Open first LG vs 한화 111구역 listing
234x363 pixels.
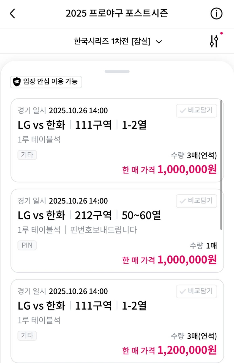pyautogui.click(x=83, y=125)
